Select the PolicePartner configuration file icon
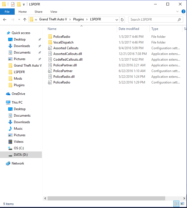The image size is (187, 208). [50, 71]
